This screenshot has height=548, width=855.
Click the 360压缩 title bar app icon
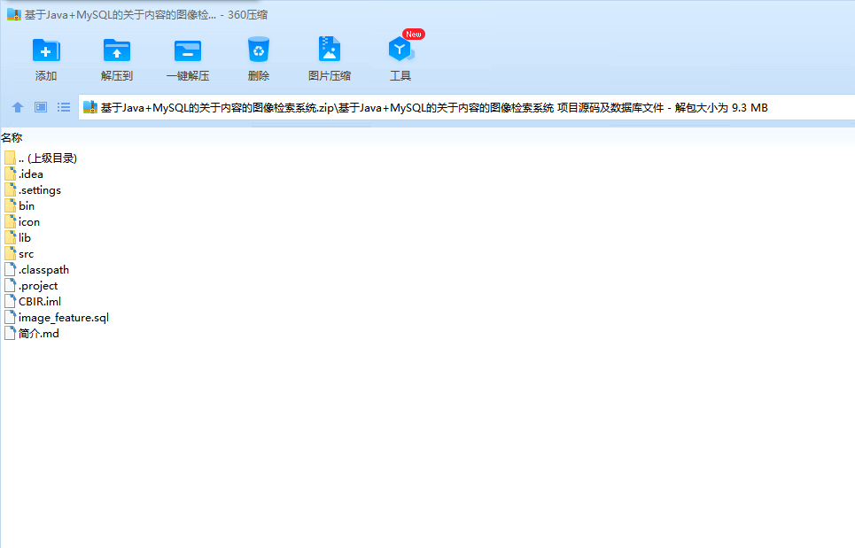coord(13,15)
